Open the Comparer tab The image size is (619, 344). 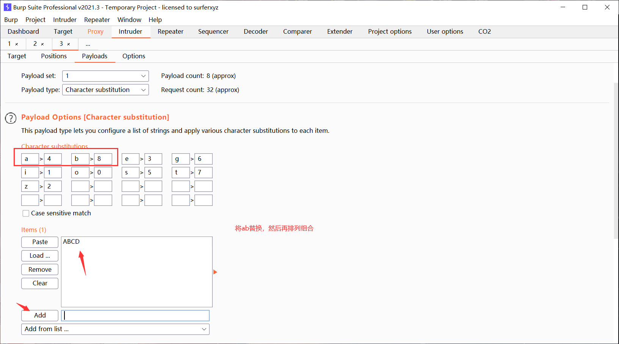pyautogui.click(x=298, y=32)
